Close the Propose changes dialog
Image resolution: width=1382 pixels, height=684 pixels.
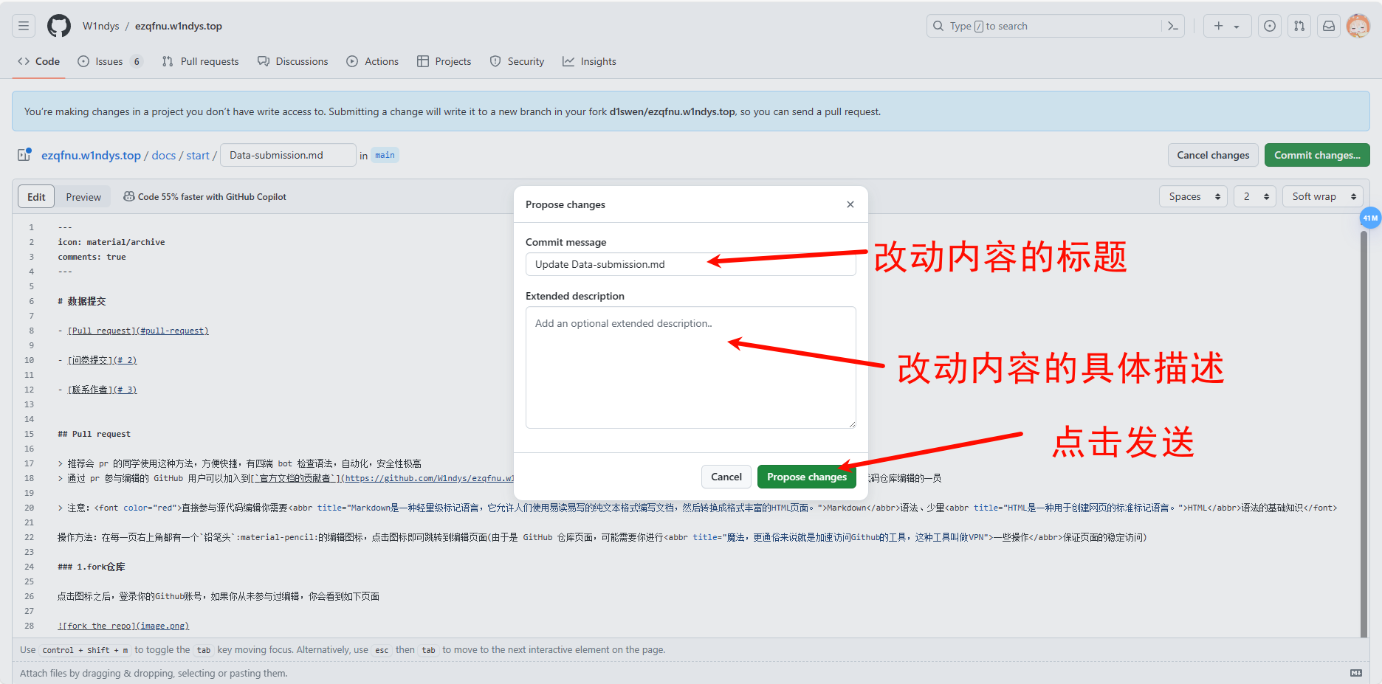coord(850,204)
